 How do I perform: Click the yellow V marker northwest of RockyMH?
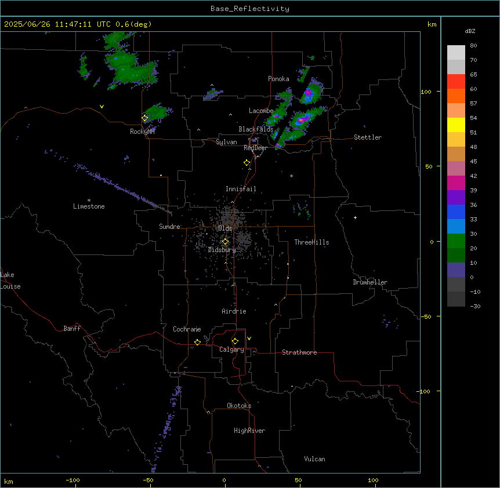102,107
